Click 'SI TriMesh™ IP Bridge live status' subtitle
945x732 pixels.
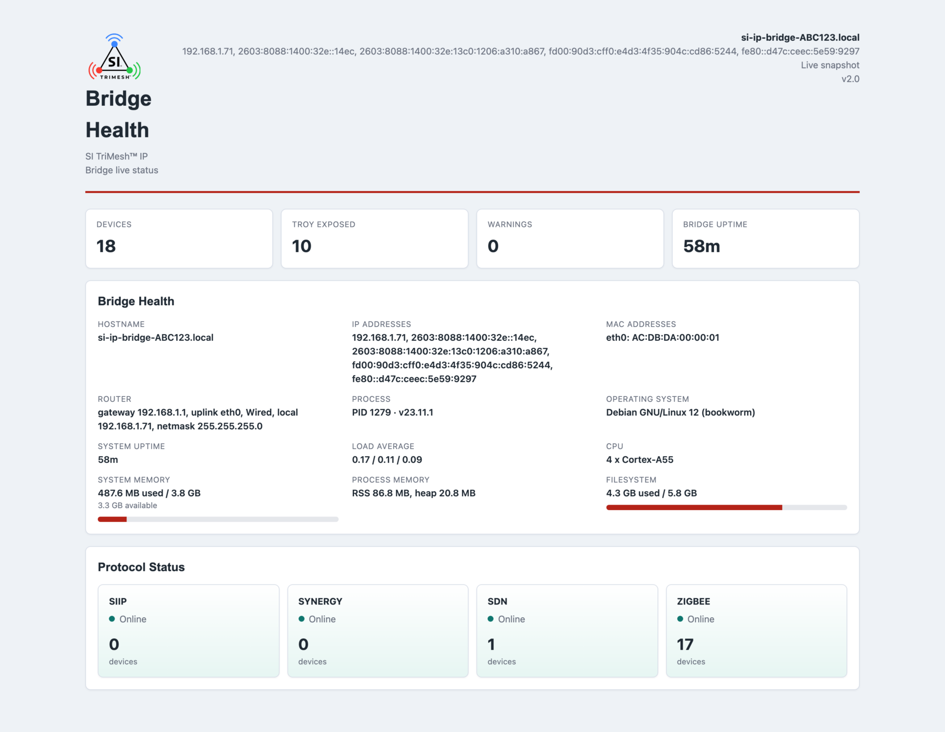[x=122, y=163]
